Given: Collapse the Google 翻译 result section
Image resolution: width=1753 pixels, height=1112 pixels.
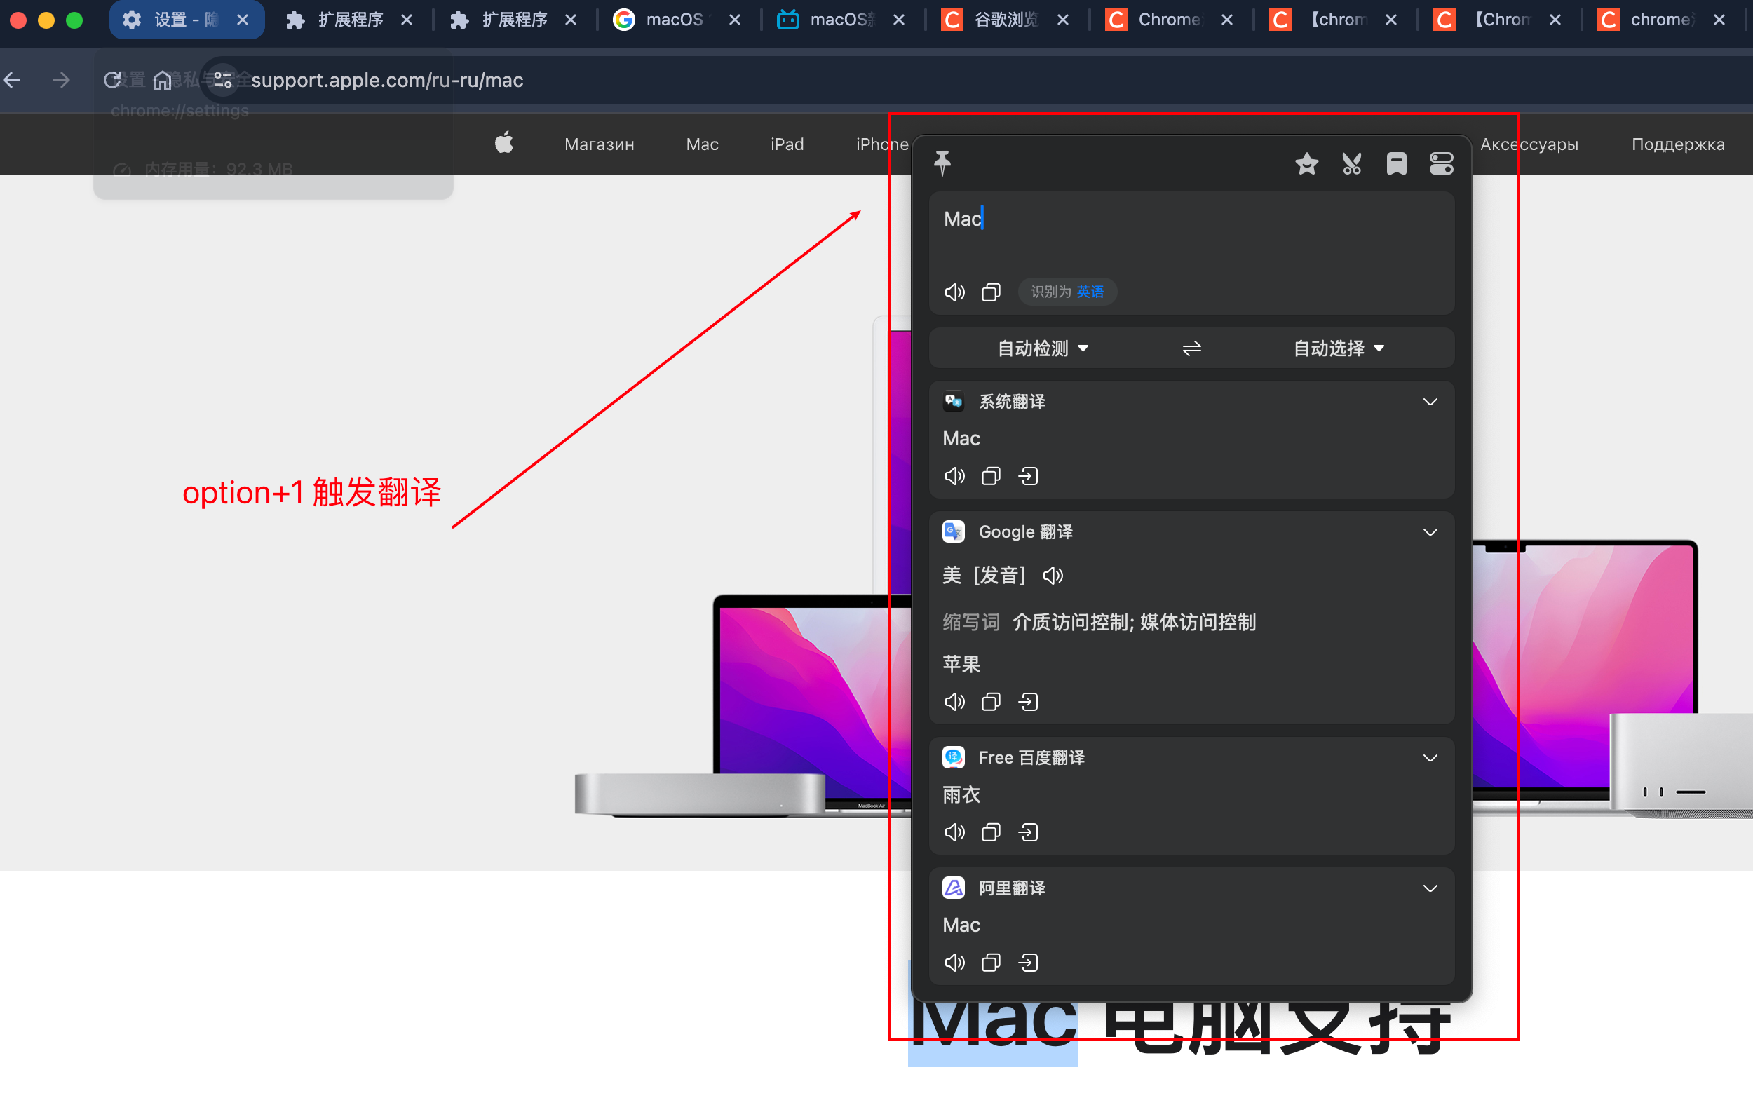Looking at the screenshot, I should pos(1430,533).
